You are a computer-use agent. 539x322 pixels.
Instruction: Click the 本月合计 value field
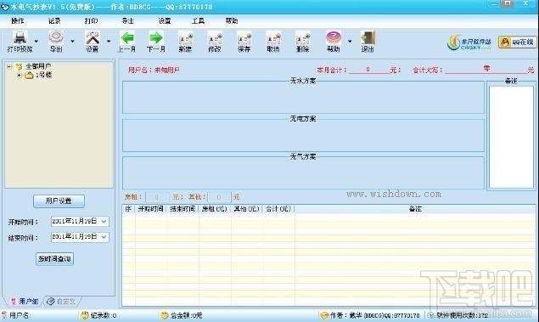(369, 70)
